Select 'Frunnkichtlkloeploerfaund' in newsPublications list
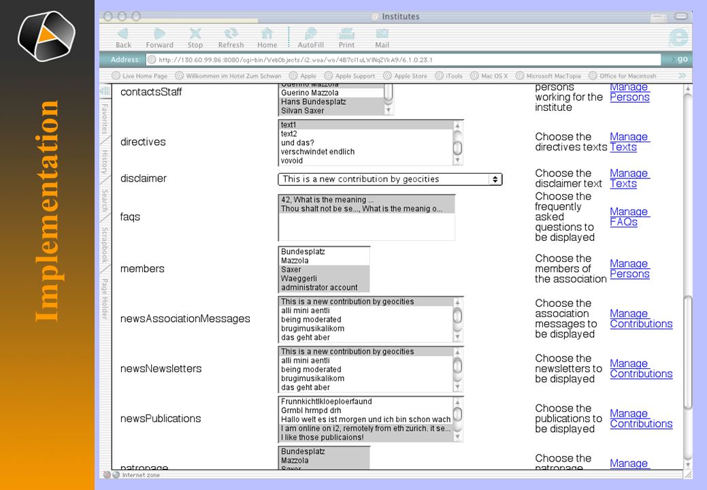This screenshot has width=707, height=490. coord(366,402)
